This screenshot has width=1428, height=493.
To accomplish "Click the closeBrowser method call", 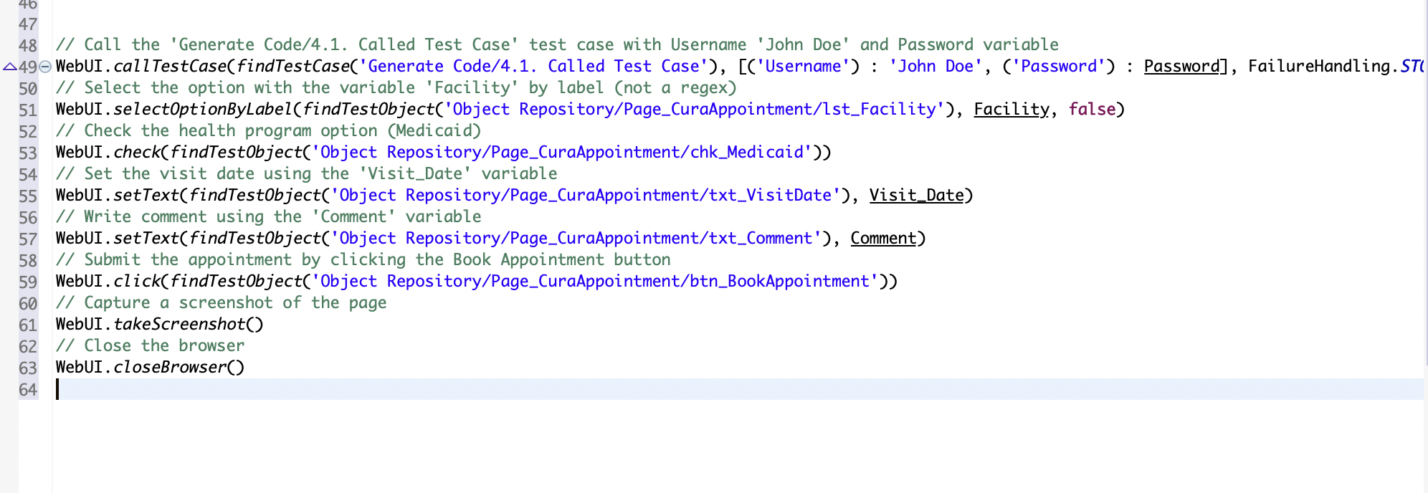I will pos(170,367).
